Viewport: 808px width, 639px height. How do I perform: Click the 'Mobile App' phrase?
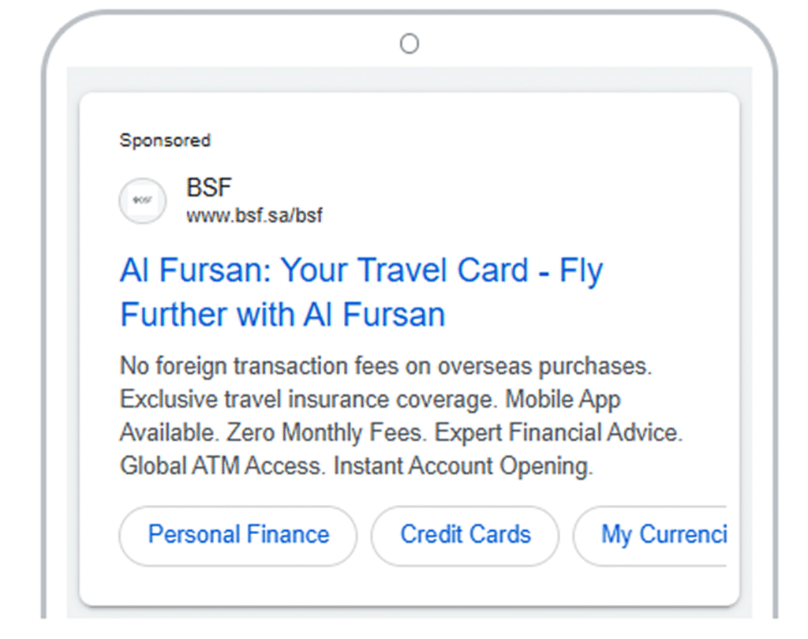[x=563, y=399]
